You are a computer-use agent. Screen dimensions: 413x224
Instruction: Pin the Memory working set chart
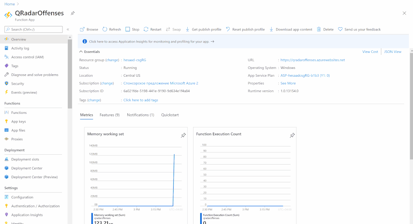point(183,135)
